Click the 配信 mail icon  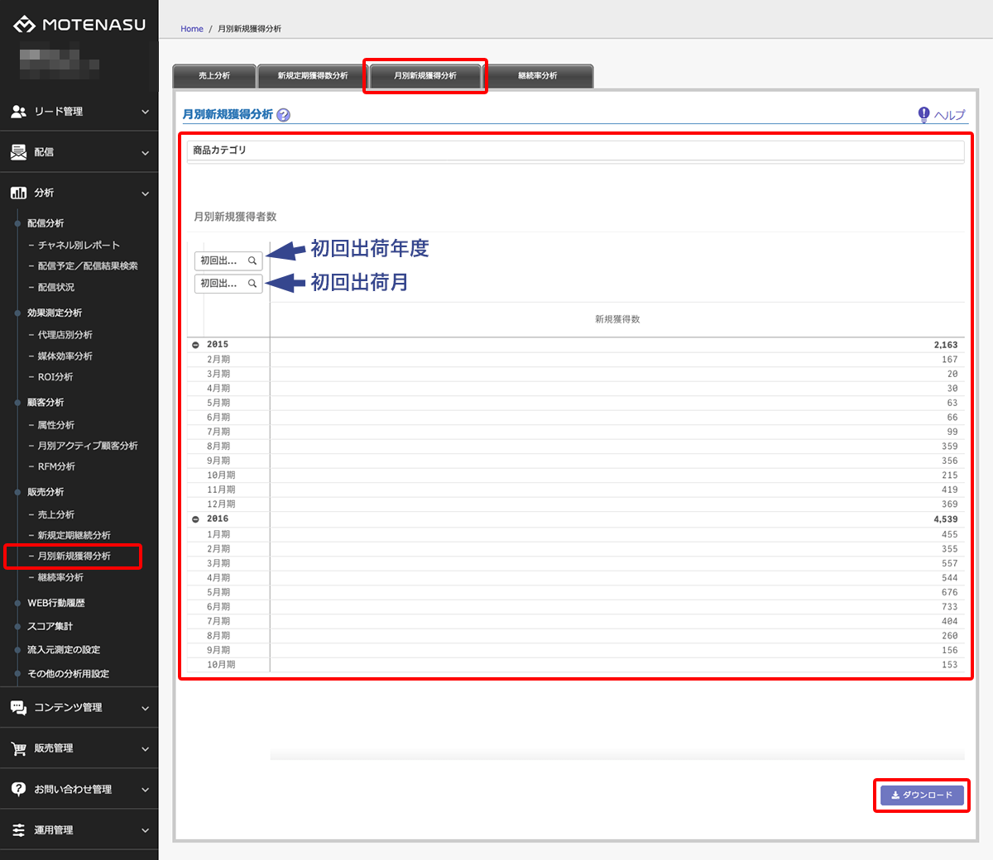click(x=18, y=152)
